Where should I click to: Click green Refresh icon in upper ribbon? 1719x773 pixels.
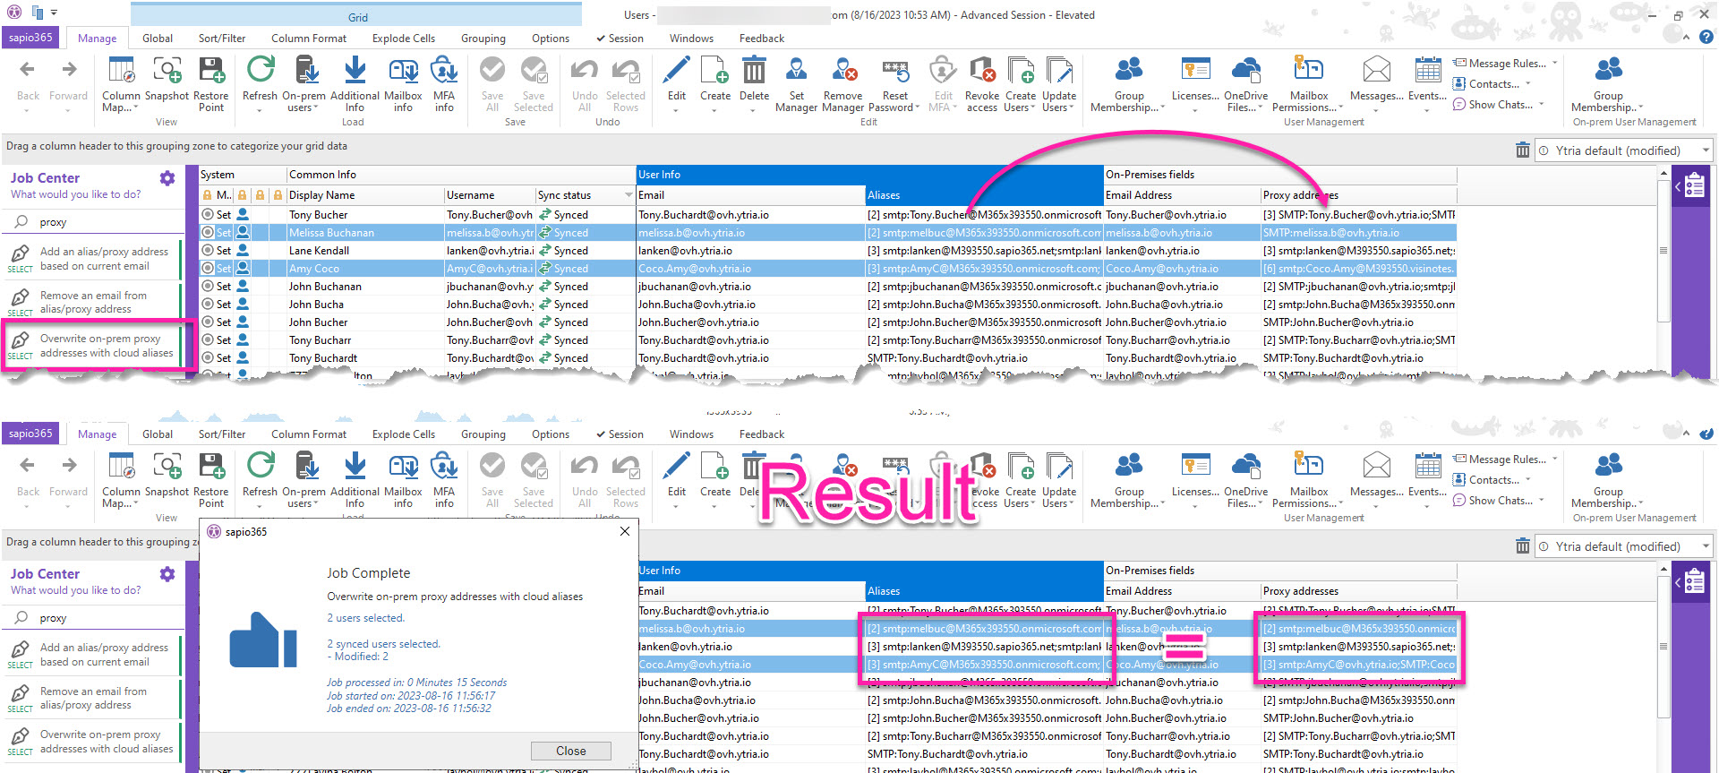[x=261, y=71]
